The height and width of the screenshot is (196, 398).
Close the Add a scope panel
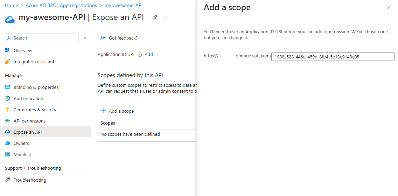[x=389, y=8]
